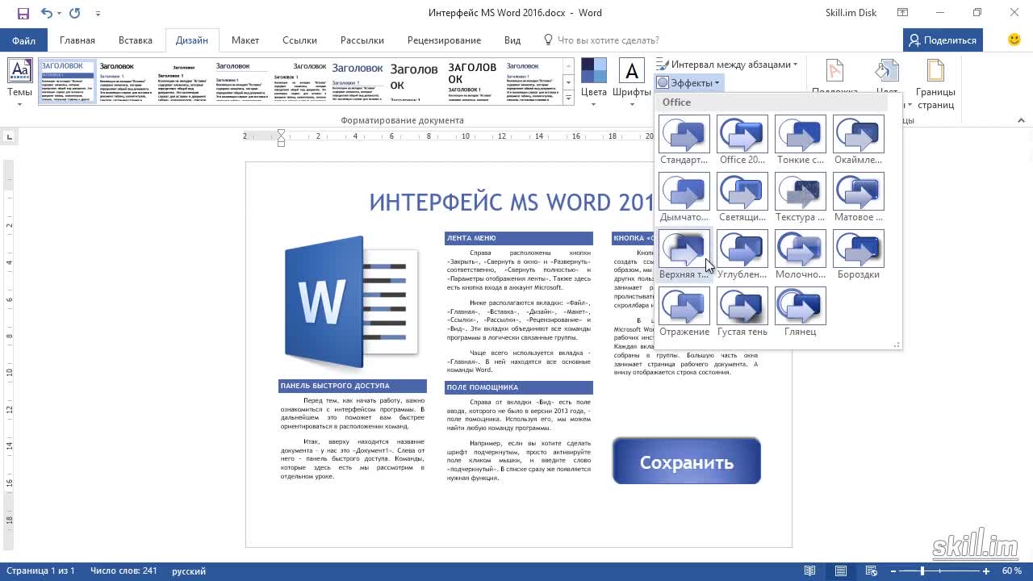Click the 'Число слов: 241' word count

click(x=123, y=571)
